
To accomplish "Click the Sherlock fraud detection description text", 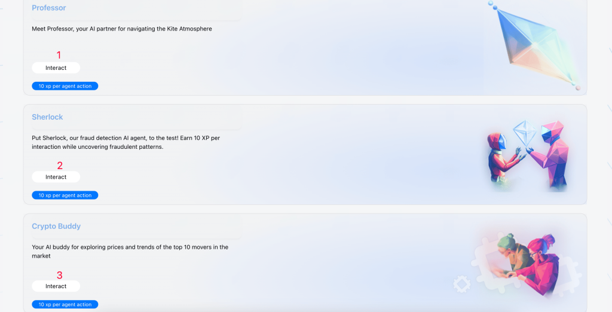I will pos(126,142).
